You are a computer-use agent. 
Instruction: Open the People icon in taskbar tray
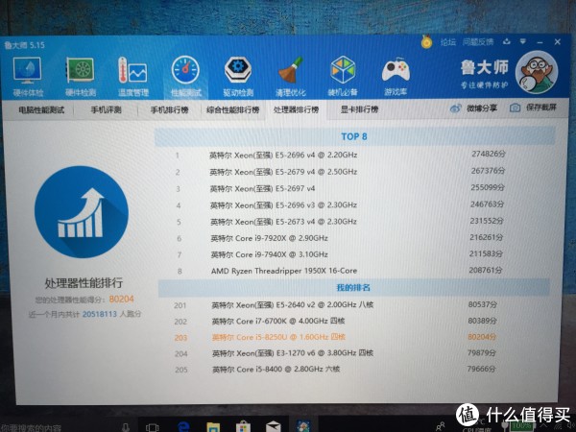[440, 426]
